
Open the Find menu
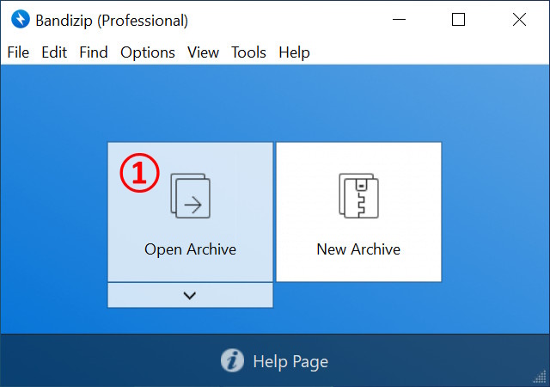[94, 52]
